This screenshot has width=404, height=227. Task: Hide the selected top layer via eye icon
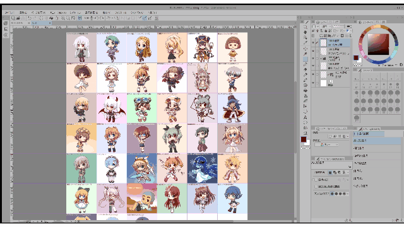click(313, 42)
